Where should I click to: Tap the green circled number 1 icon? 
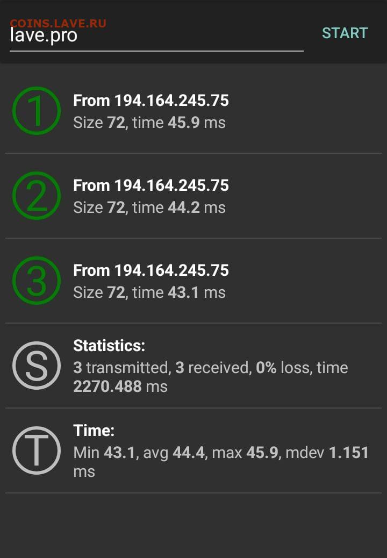[37, 111]
